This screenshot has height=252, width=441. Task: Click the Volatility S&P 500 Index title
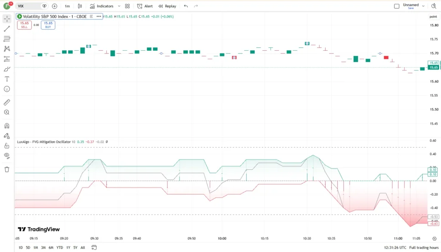tap(55, 17)
